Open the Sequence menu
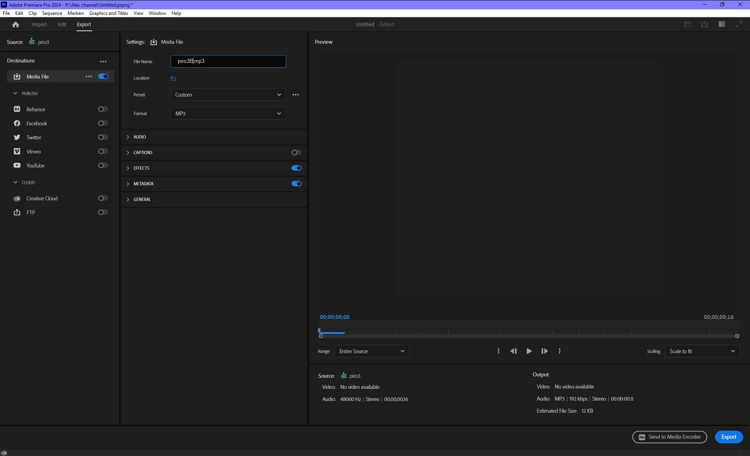750x456 pixels. tap(52, 13)
